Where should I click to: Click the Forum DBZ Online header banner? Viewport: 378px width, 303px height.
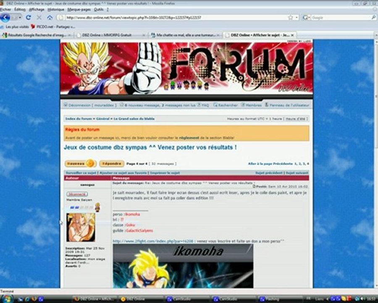(x=186, y=68)
